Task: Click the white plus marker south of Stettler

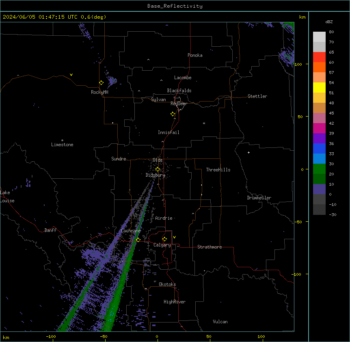Action: click(x=248, y=152)
